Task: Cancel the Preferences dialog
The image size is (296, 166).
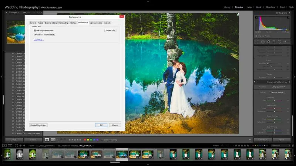Action: click(115, 125)
